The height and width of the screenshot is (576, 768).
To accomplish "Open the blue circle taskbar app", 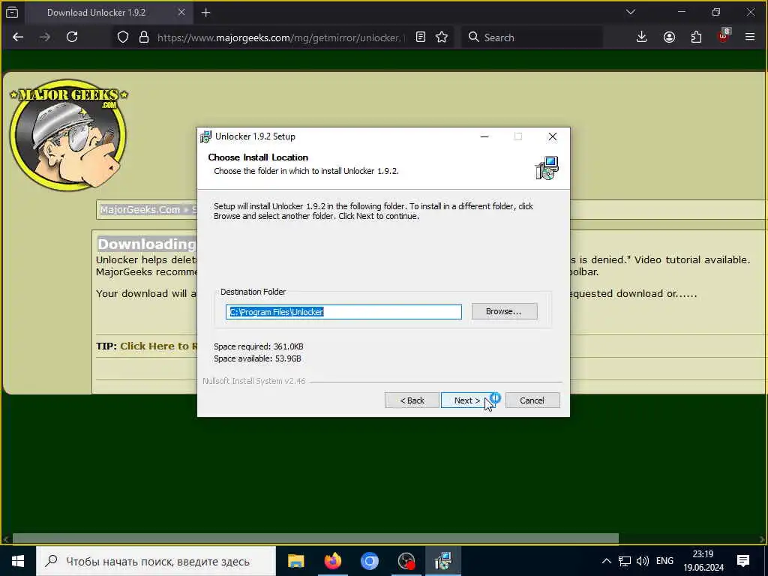I will click(369, 561).
